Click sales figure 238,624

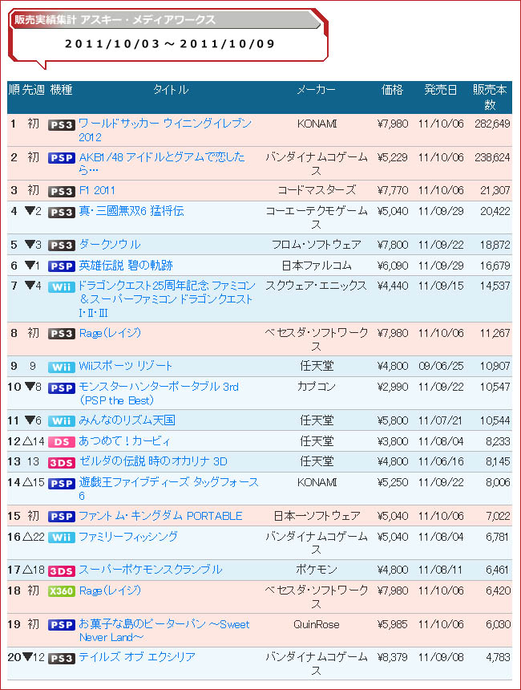[492, 157]
